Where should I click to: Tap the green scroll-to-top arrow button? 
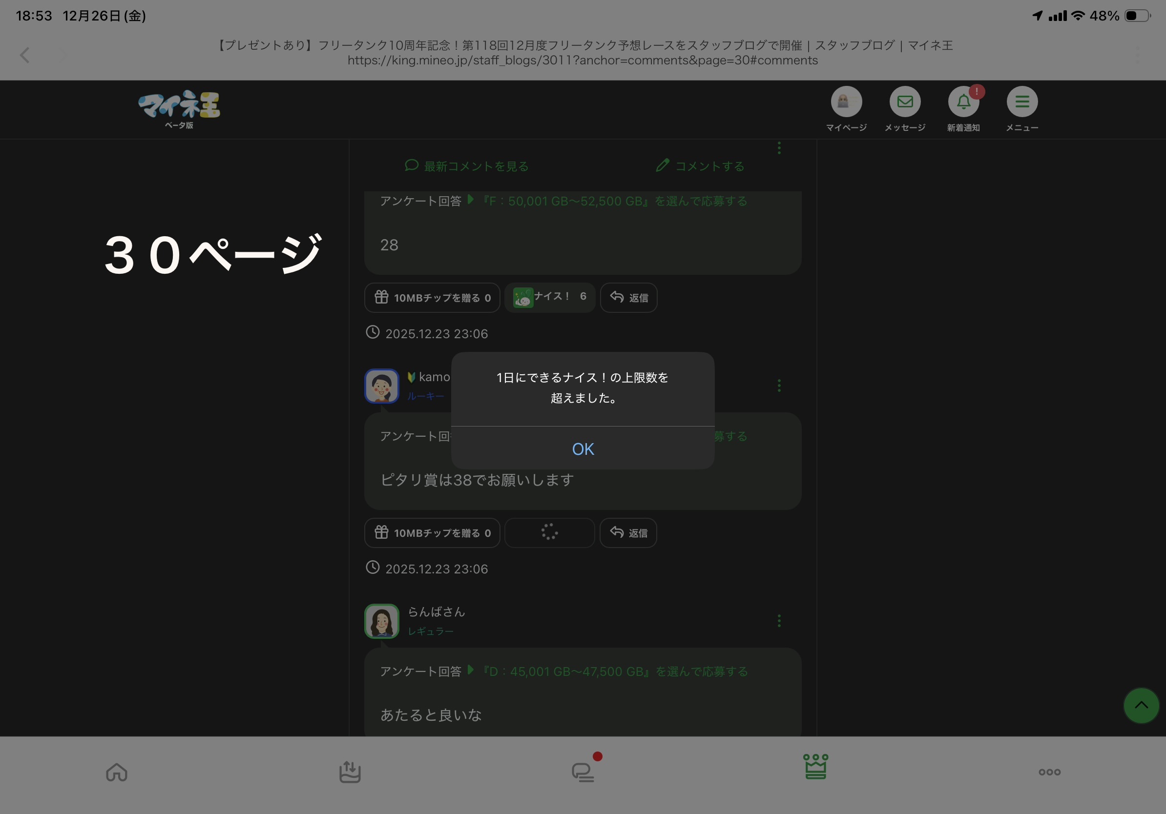[x=1141, y=705]
